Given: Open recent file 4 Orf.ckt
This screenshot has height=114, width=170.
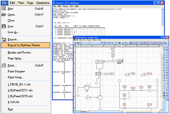Looking at the screenshot, I should [13, 102].
